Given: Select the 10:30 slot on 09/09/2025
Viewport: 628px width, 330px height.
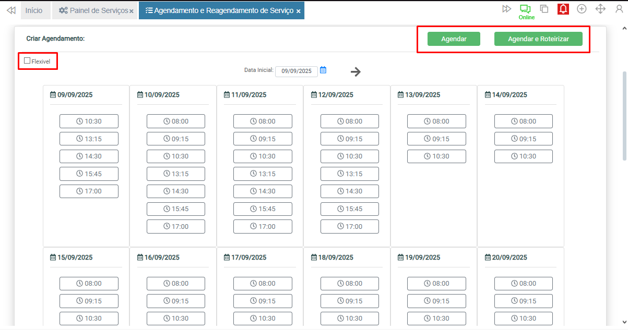Looking at the screenshot, I should (89, 121).
